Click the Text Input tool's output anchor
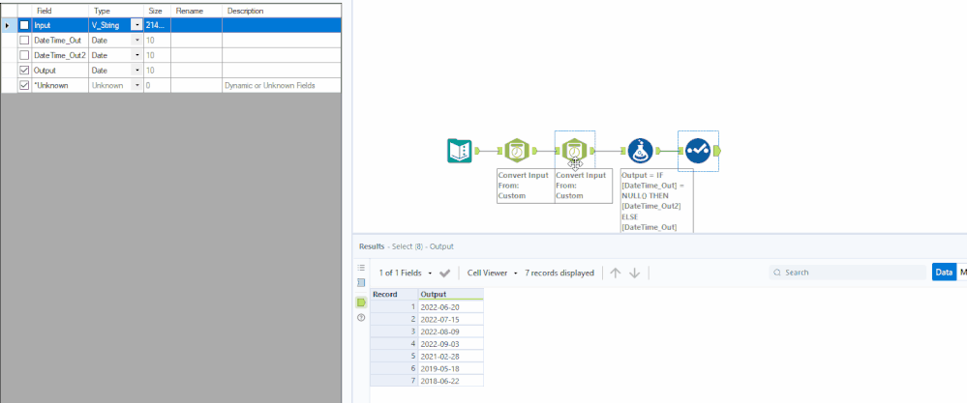967x403 pixels. tap(476, 151)
